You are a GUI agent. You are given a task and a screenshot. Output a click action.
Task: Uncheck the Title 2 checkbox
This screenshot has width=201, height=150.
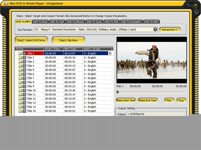click(x=24, y=57)
